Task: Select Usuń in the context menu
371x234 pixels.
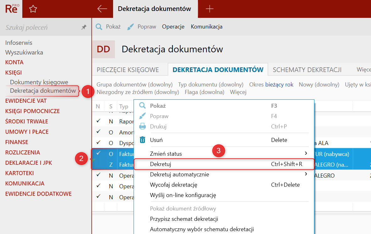Action: [224, 140]
